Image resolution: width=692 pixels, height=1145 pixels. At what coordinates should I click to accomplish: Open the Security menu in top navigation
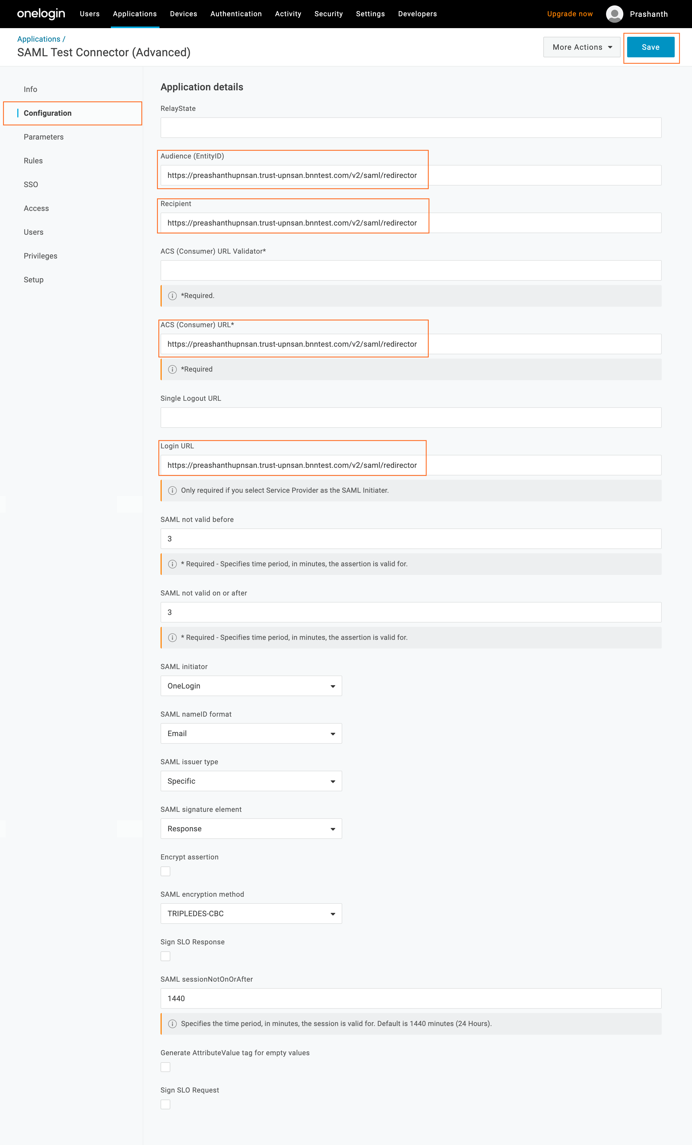pos(328,14)
